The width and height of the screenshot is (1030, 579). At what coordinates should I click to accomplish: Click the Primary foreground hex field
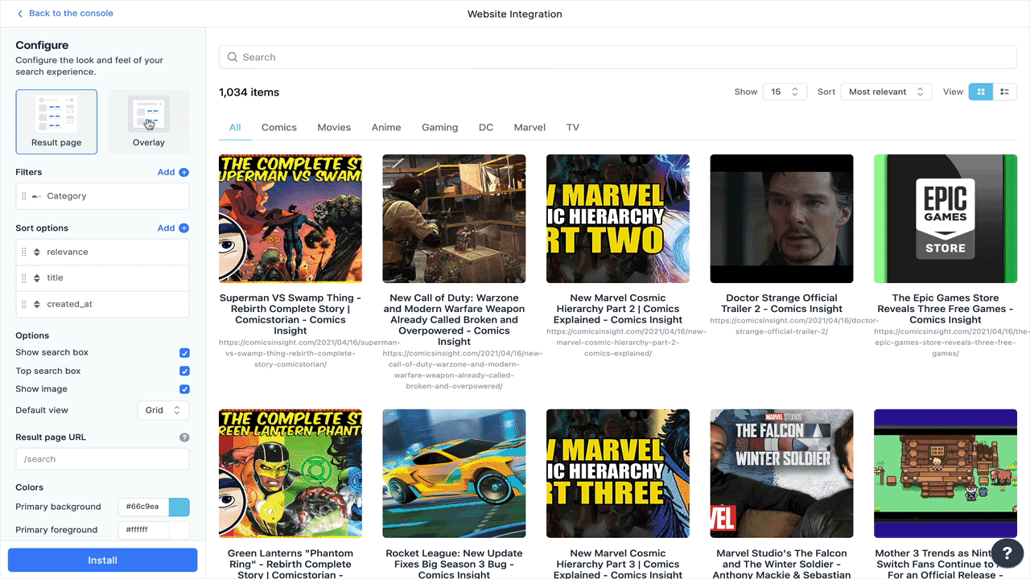point(143,530)
